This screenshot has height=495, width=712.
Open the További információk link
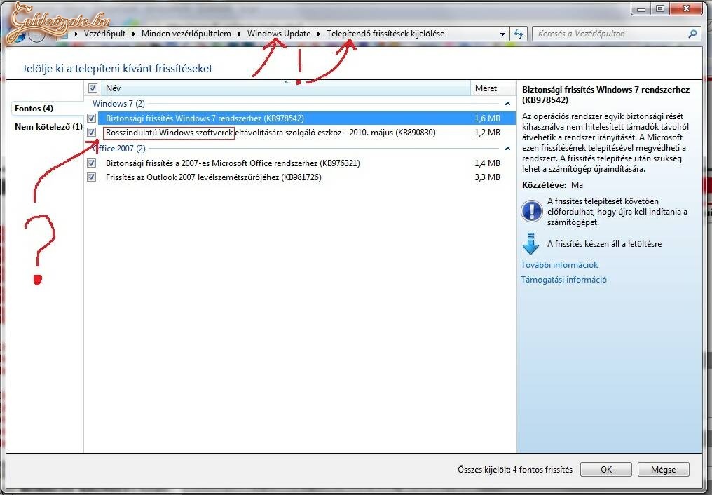(x=559, y=265)
